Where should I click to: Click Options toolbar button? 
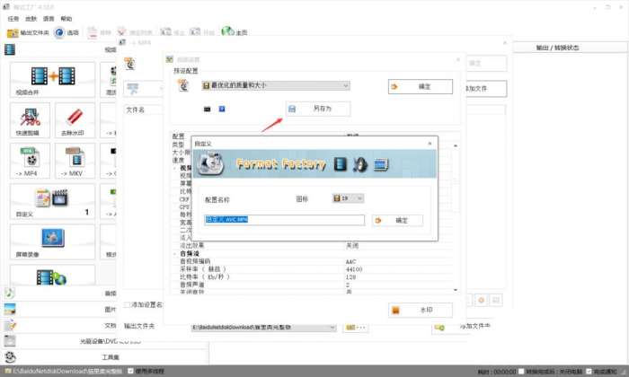[x=66, y=32]
